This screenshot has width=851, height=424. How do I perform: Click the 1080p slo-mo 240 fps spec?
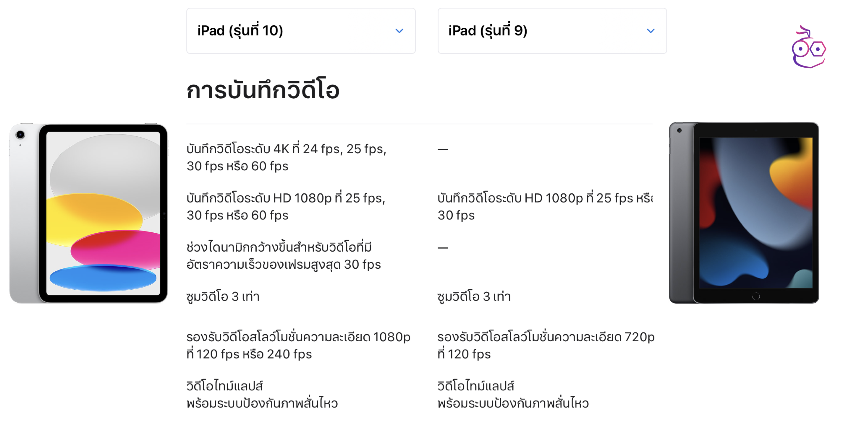(x=298, y=345)
